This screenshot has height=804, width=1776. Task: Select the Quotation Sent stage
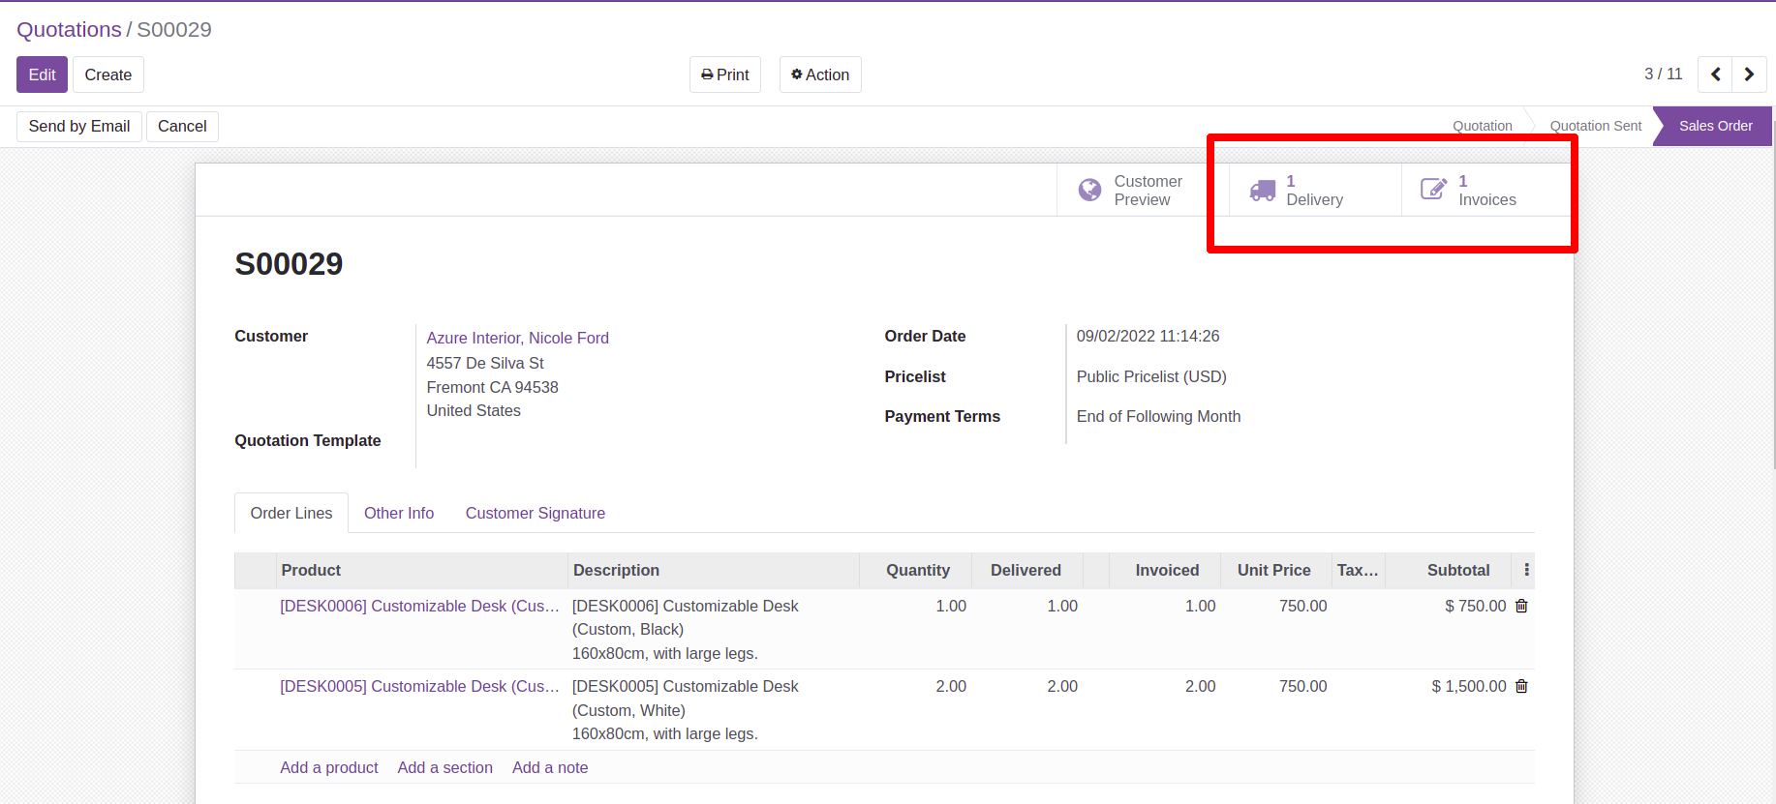click(1595, 126)
